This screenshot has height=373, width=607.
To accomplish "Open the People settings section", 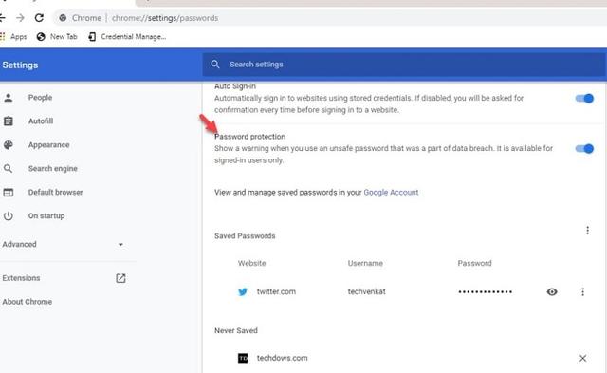I will [40, 98].
